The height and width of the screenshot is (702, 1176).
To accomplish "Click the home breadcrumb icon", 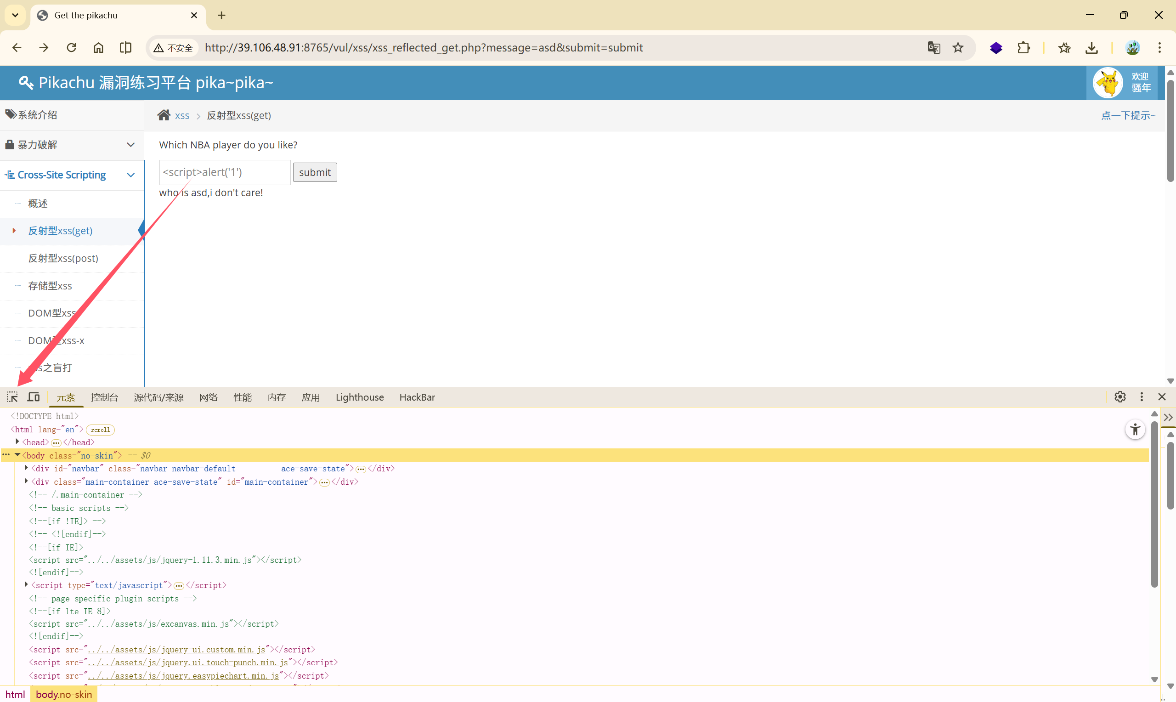I will [164, 115].
